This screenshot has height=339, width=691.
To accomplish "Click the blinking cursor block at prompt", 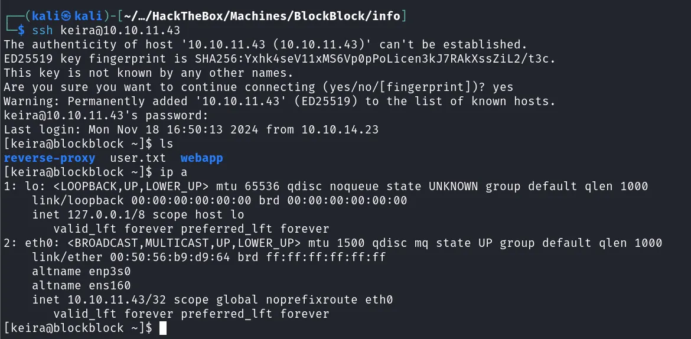I will pos(163,328).
